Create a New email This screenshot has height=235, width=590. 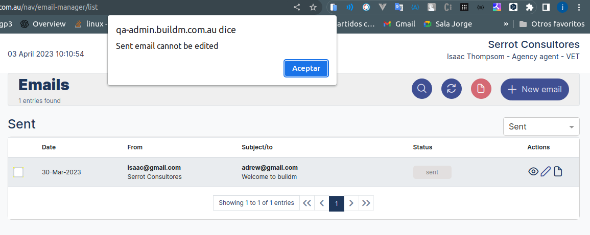(x=535, y=89)
